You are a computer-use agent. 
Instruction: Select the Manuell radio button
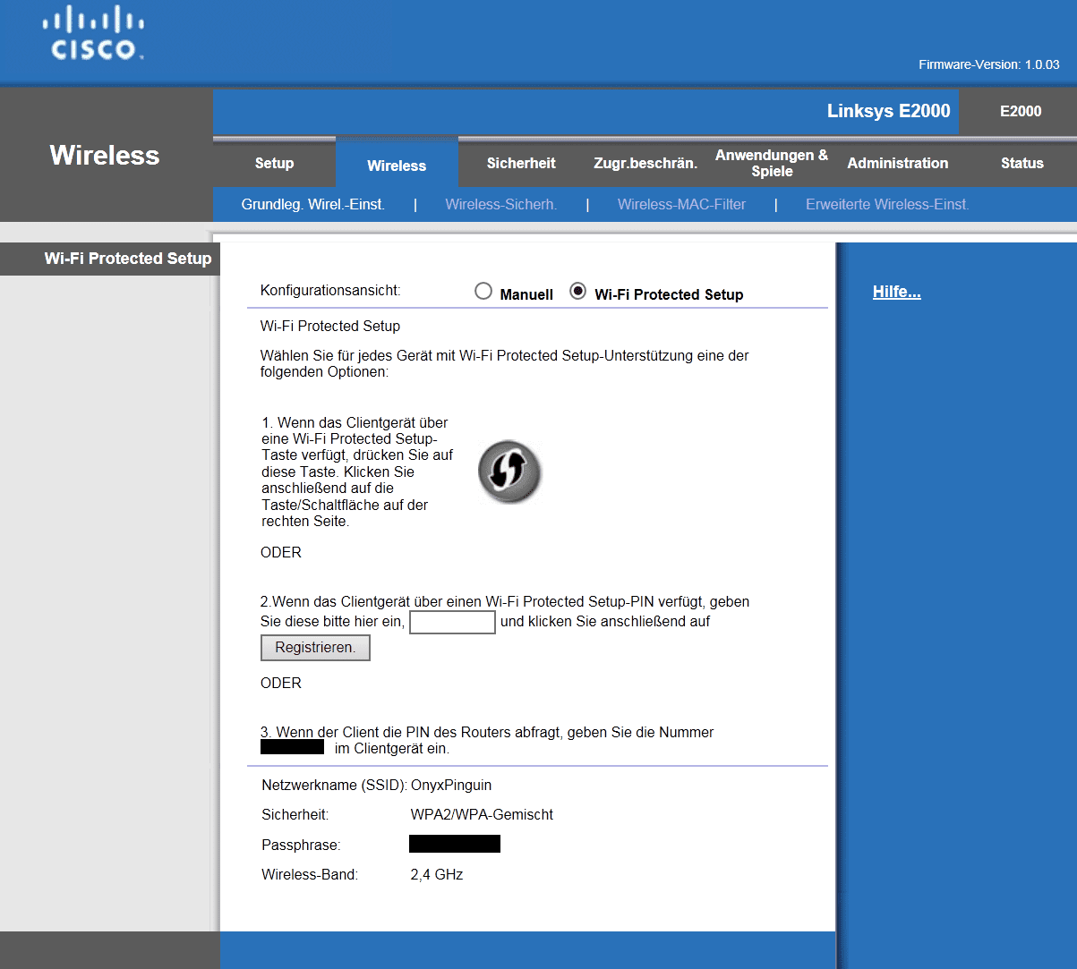point(483,291)
